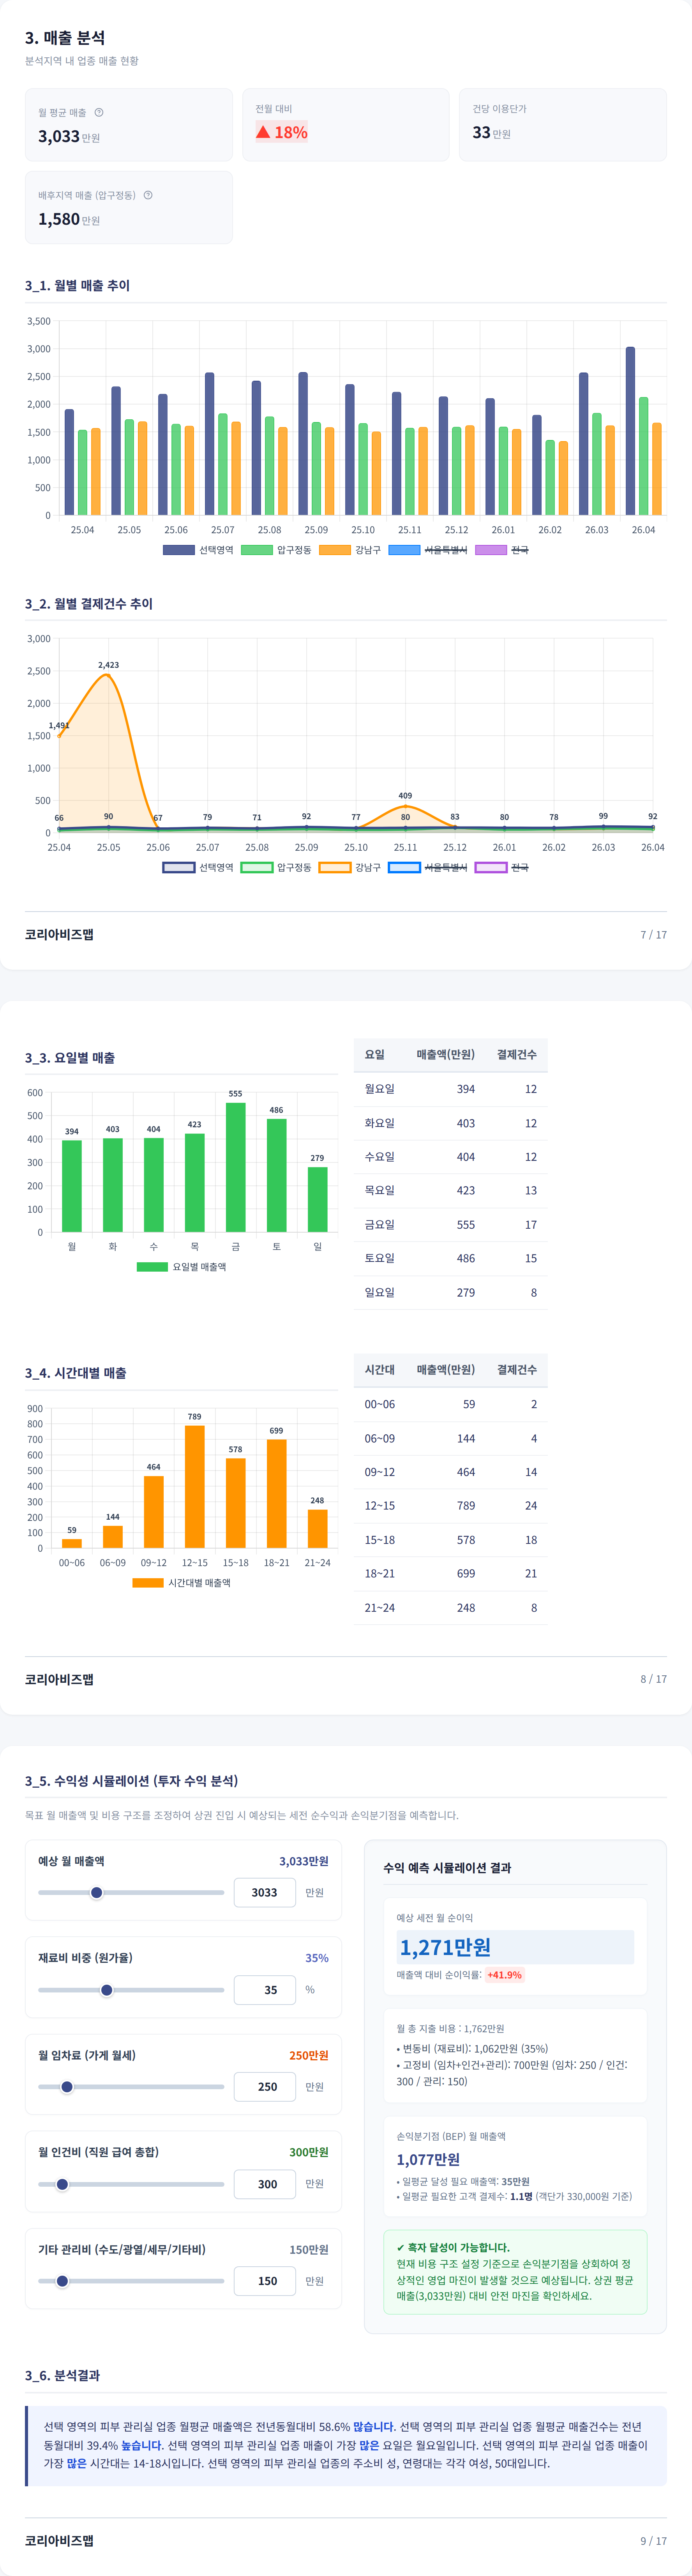Viewport: 692px width, 2576px height.
Task: Click 18~21 row in time table
Action: coord(450,1573)
